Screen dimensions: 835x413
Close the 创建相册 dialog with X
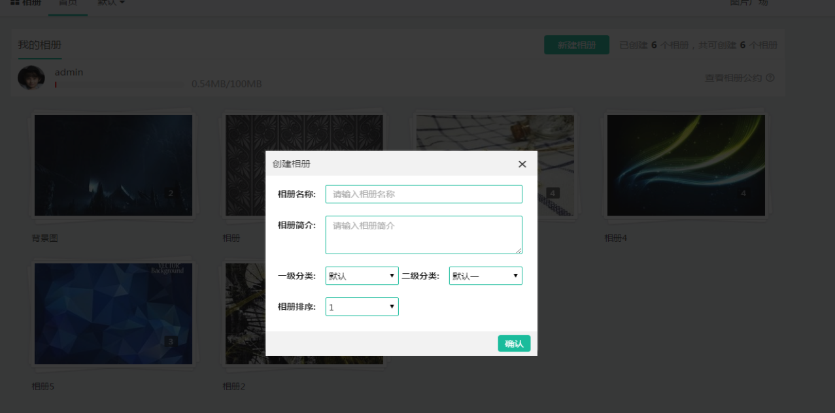click(x=522, y=164)
